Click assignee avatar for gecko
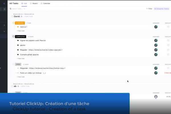171x114 pixels. (x=156, y=45)
